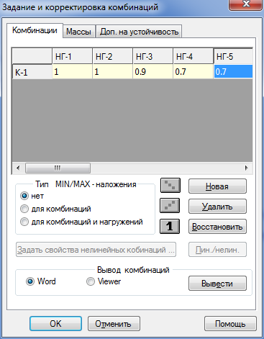Image resolution: width=264 pixels, height=339 pixels.
Task: Select the НГ-3 column header
Action: coord(153,57)
